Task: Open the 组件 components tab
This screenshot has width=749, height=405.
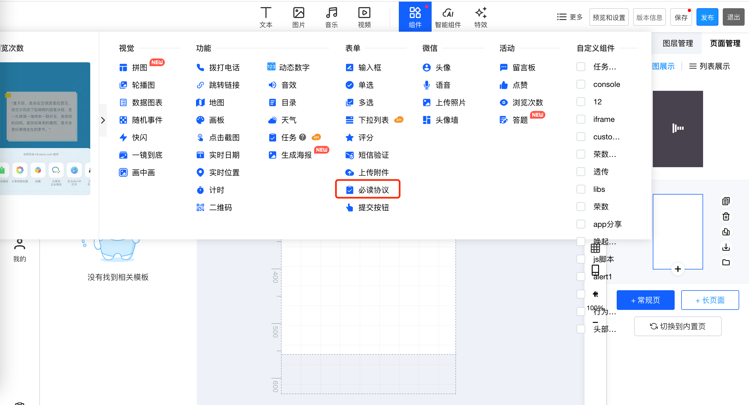Action: 415,17
